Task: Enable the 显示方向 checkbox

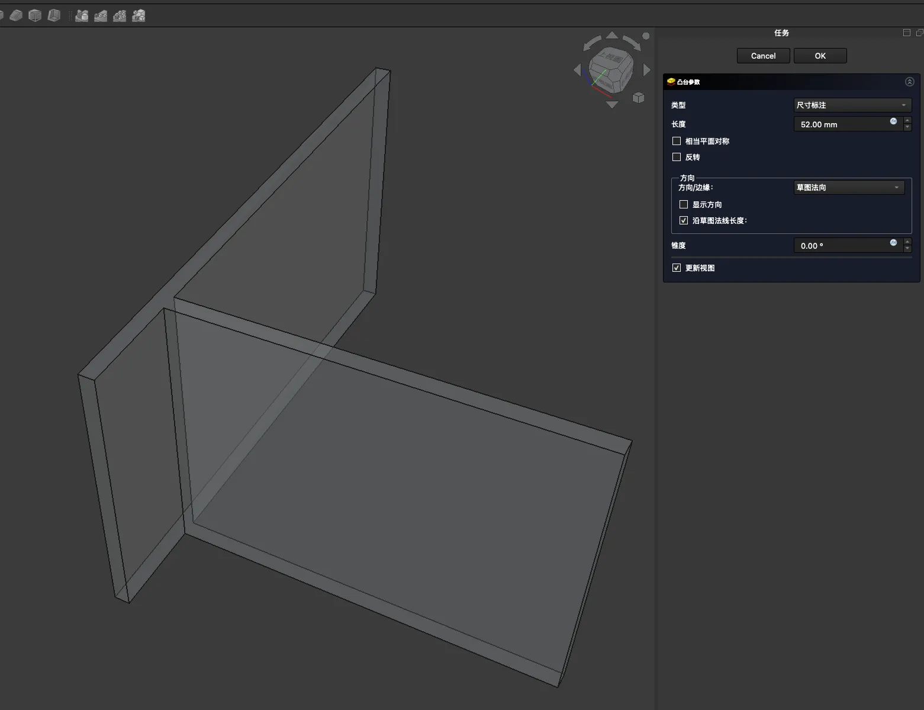Action: (x=684, y=204)
